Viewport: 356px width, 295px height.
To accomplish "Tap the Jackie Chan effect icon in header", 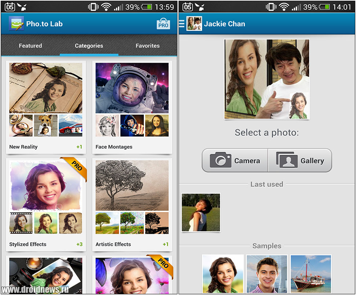I will click(194, 23).
